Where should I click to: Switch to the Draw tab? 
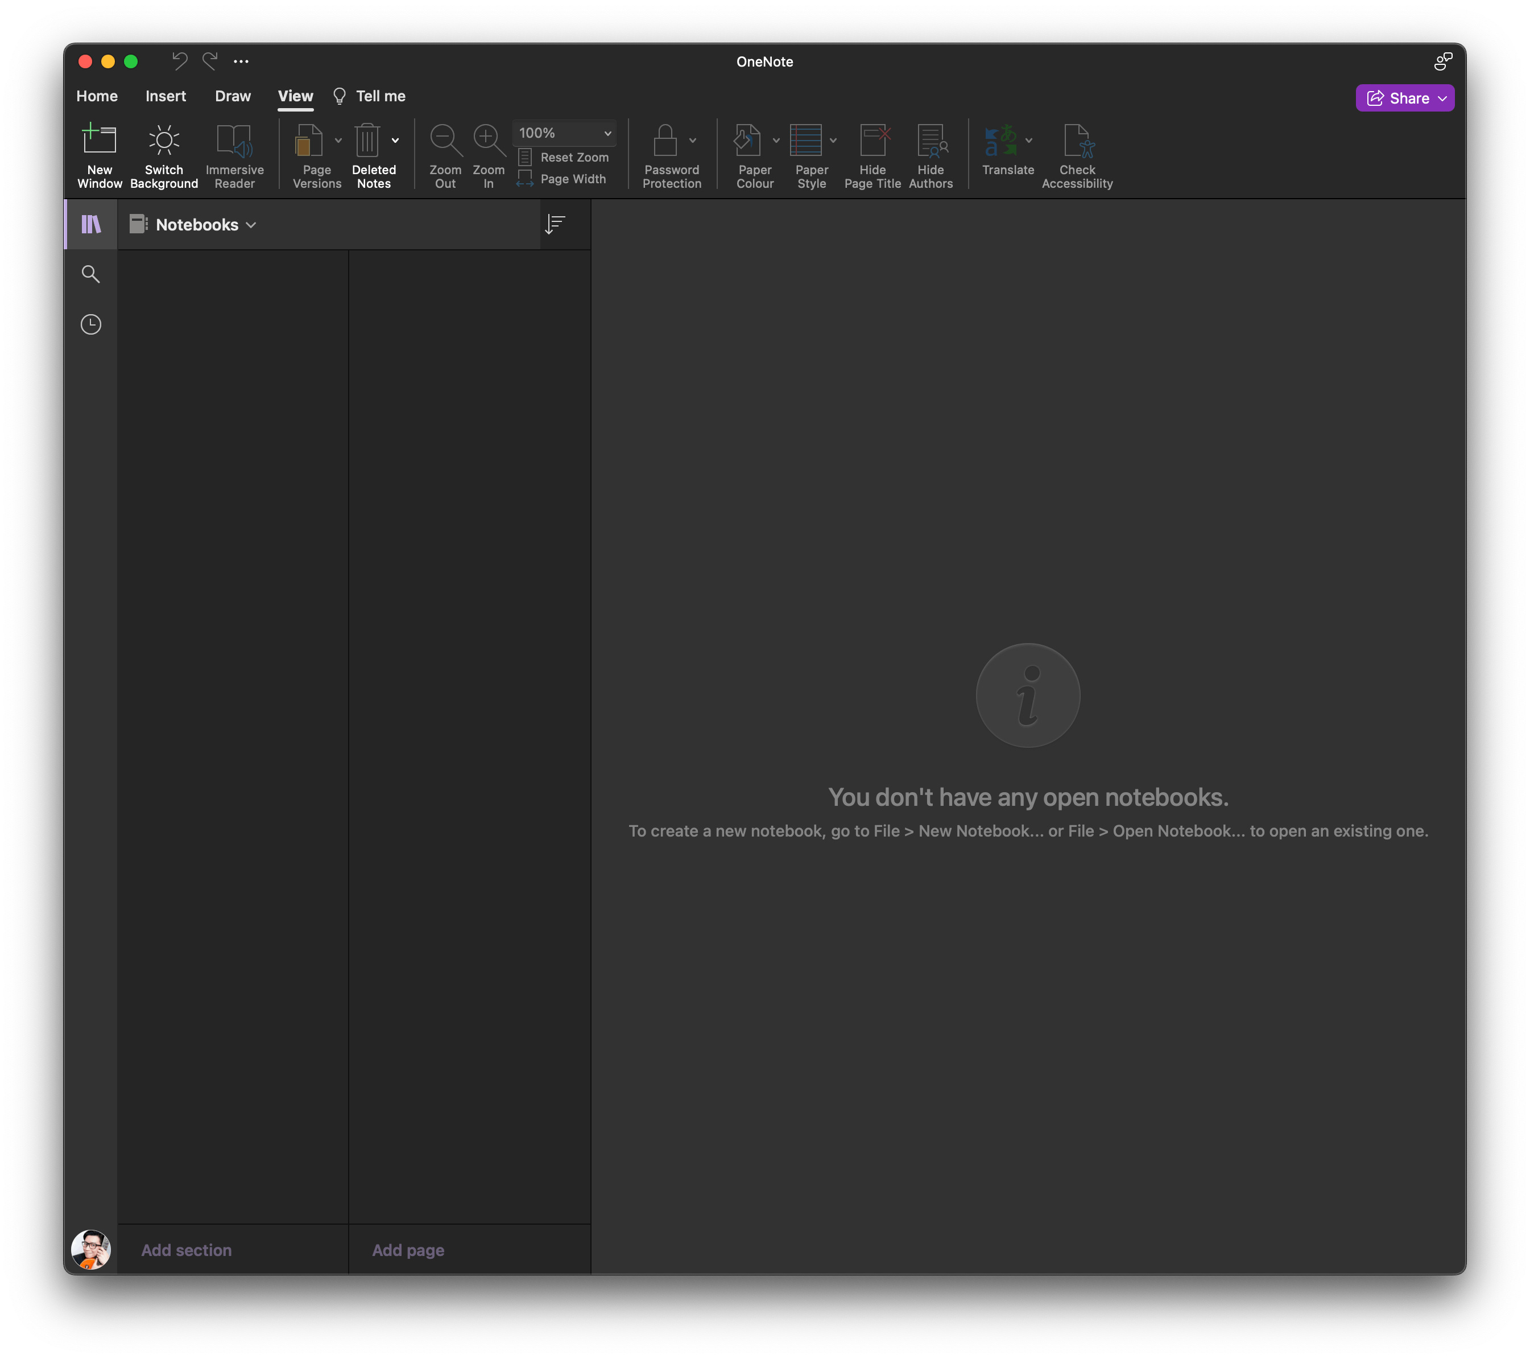click(233, 96)
